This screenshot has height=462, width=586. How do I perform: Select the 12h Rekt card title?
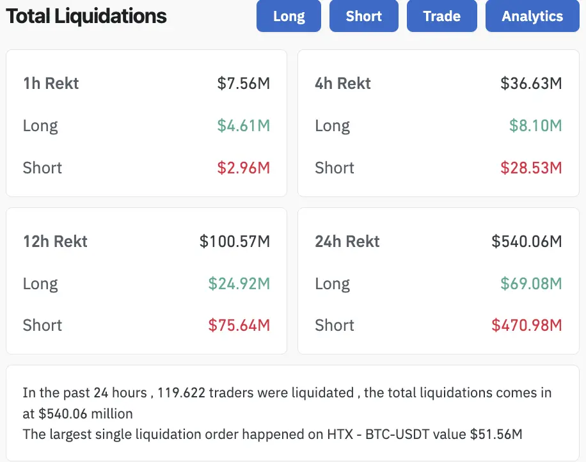click(x=55, y=241)
